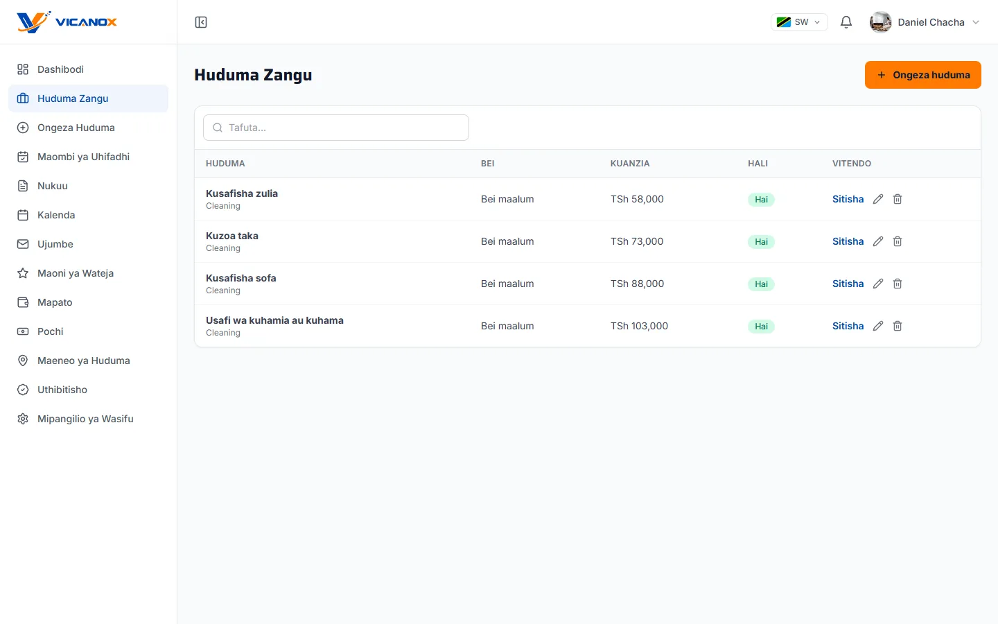Image resolution: width=998 pixels, height=624 pixels.
Task: Collapse the sidebar with the panel icon
Action: 201,22
